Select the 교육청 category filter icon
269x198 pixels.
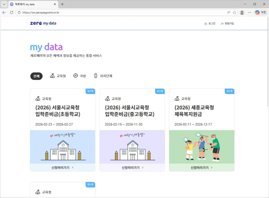point(52,76)
